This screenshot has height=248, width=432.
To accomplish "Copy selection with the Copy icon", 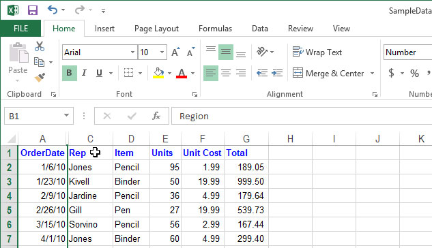I will click(39, 62).
